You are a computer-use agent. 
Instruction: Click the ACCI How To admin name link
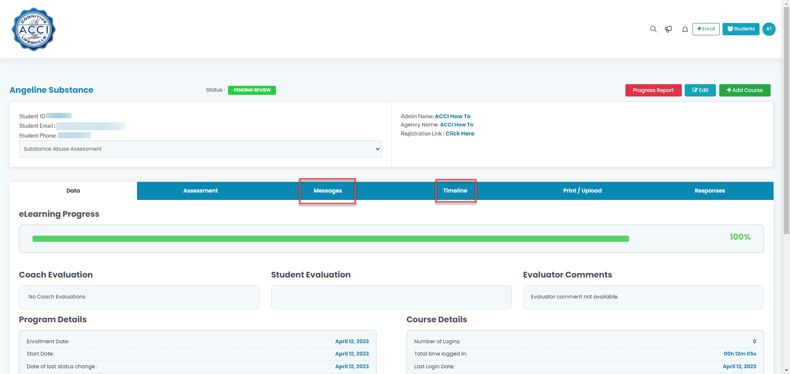click(452, 117)
